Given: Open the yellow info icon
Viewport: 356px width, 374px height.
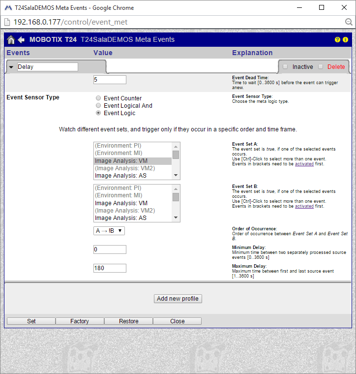Looking at the screenshot, I should pyautogui.click(x=345, y=39).
